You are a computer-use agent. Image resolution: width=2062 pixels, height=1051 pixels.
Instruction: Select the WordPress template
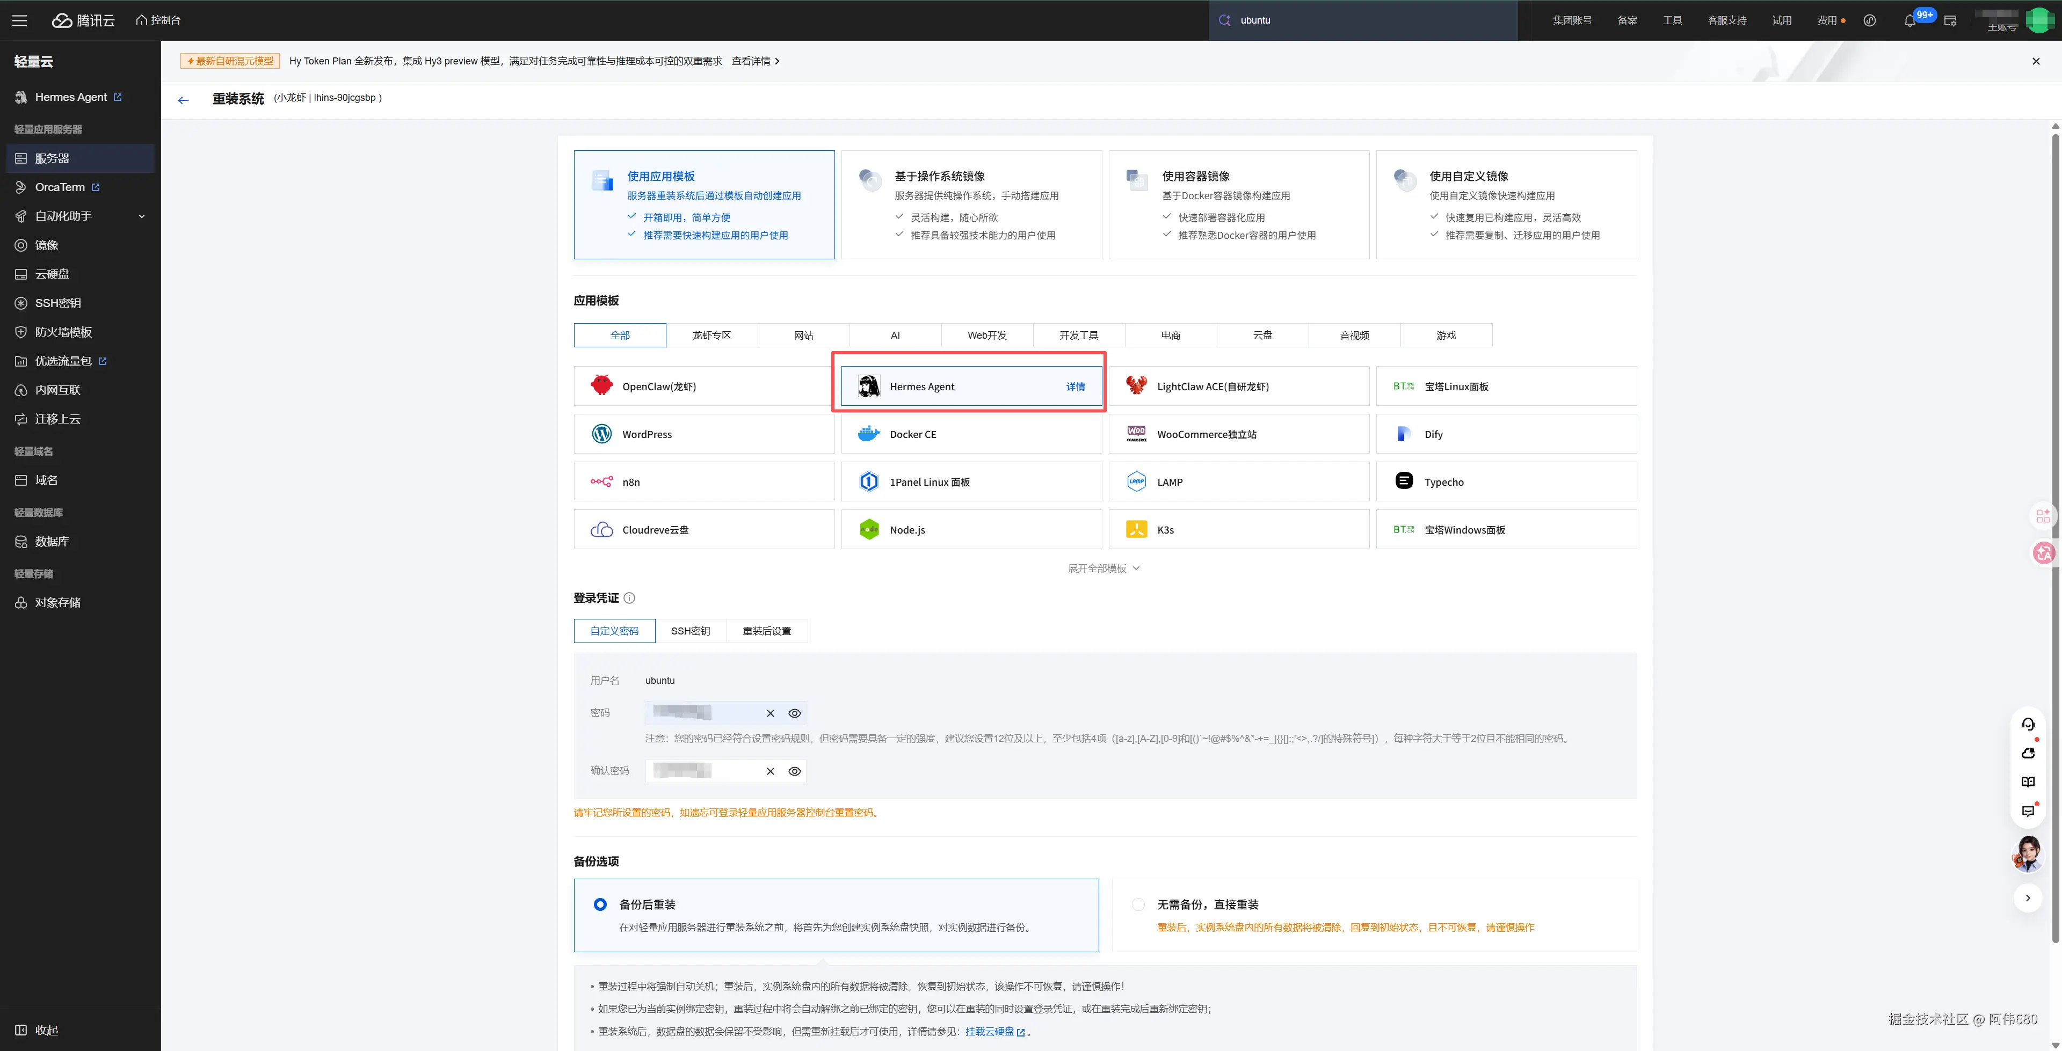coord(705,435)
